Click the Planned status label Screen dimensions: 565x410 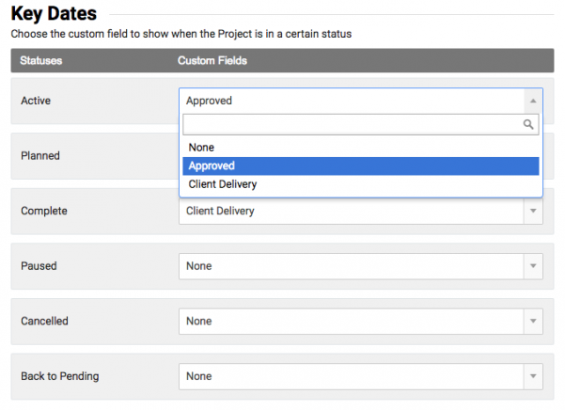[x=40, y=156]
